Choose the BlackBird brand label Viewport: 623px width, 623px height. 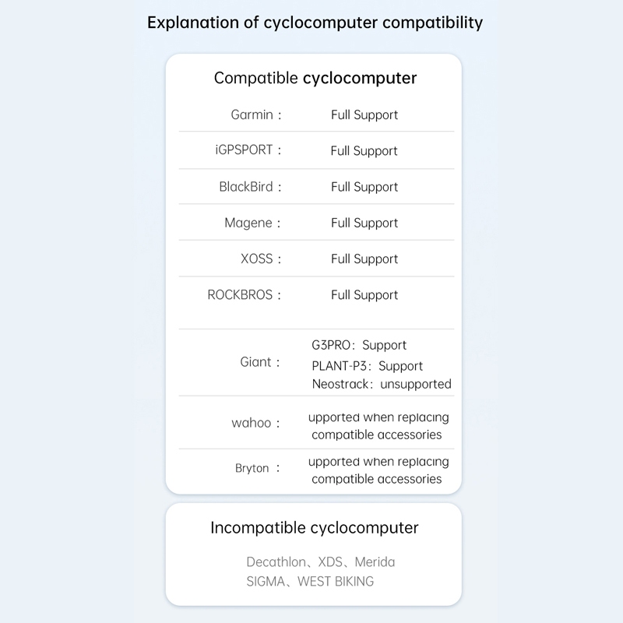[246, 187]
